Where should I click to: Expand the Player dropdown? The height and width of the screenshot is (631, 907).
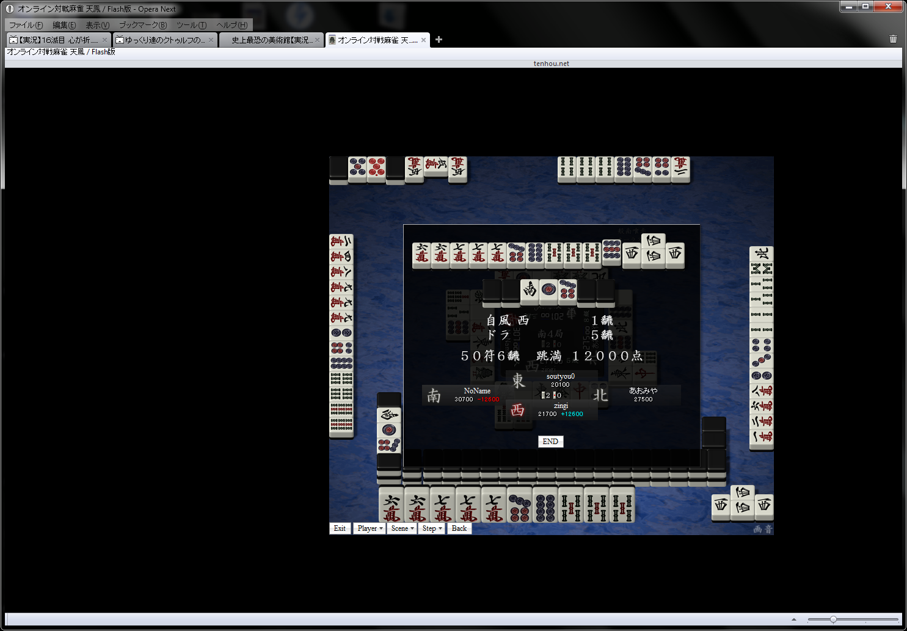370,528
